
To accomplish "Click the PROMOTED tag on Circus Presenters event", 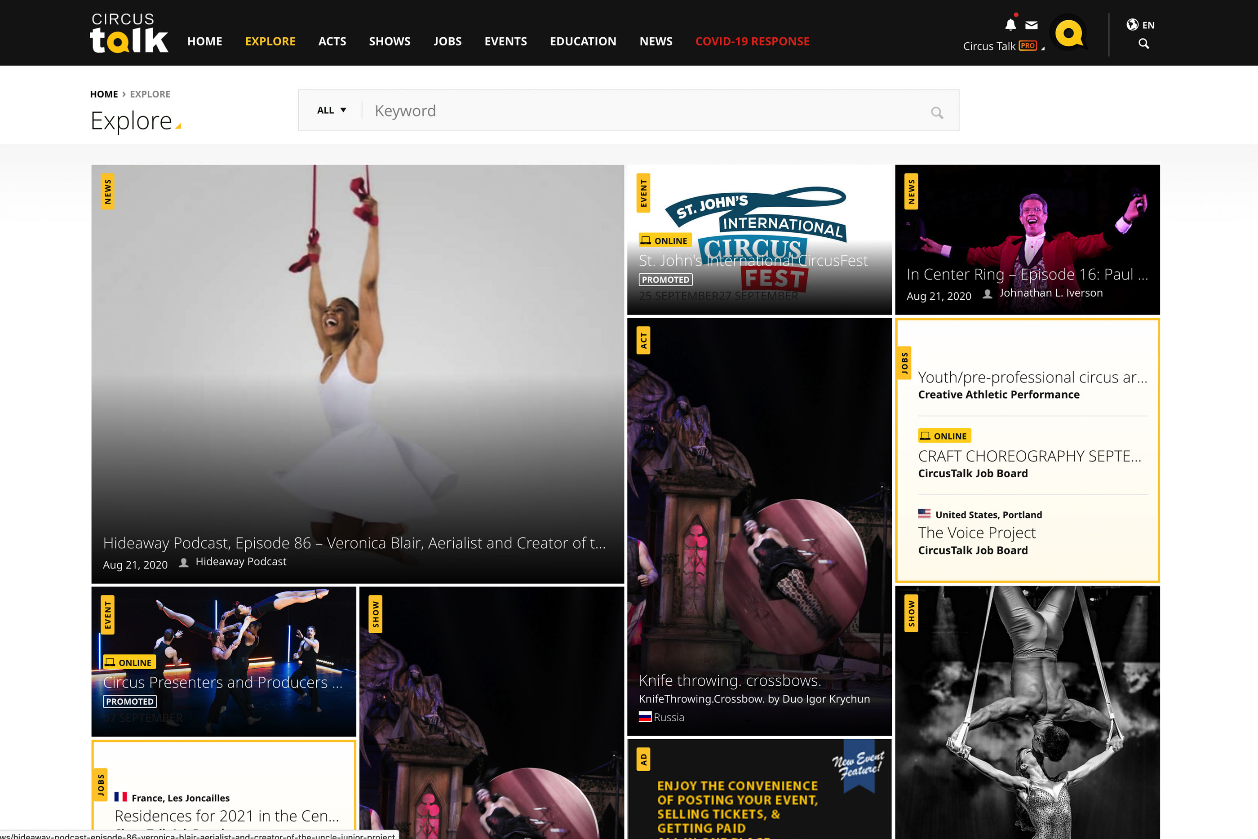I will pyautogui.click(x=129, y=701).
